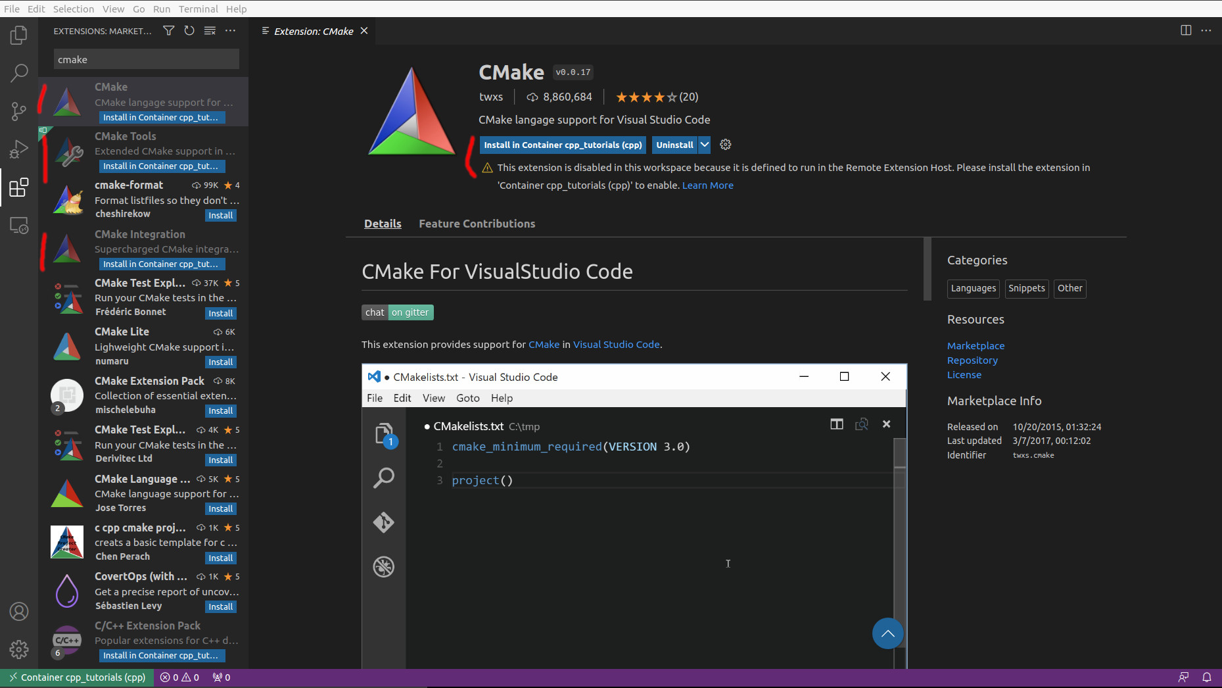Screen dimensions: 1222x688
Task: Click the scroll-to-top round button
Action: pos(887,633)
